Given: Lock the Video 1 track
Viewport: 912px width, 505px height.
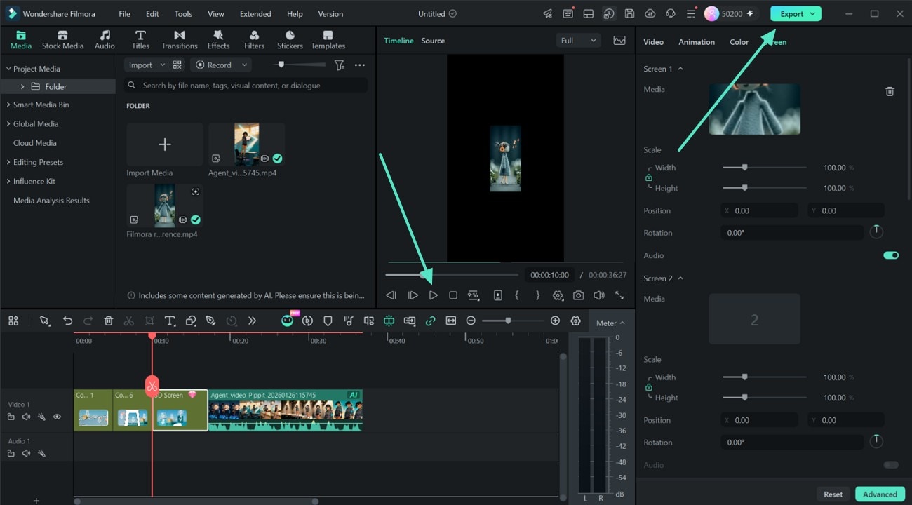Looking at the screenshot, I should [x=11, y=417].
